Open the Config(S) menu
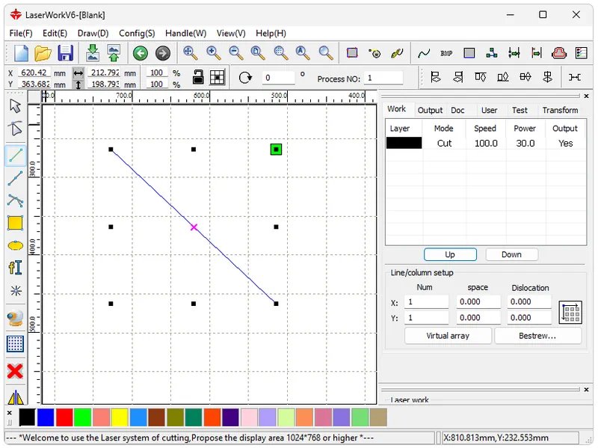This screenshot has width=598, height=448. 137,33
